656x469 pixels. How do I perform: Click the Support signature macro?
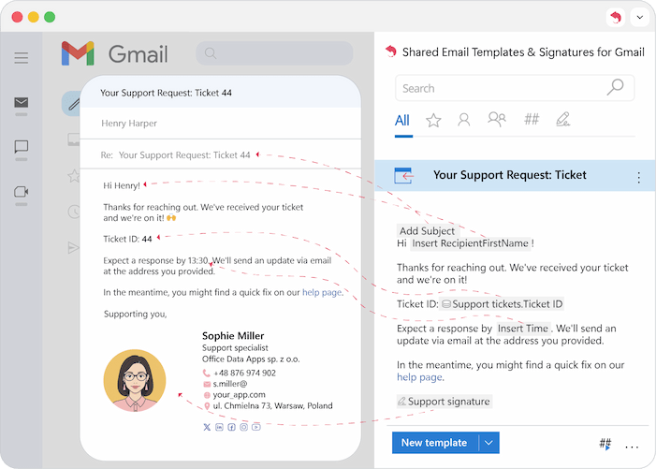pos(444,402)
